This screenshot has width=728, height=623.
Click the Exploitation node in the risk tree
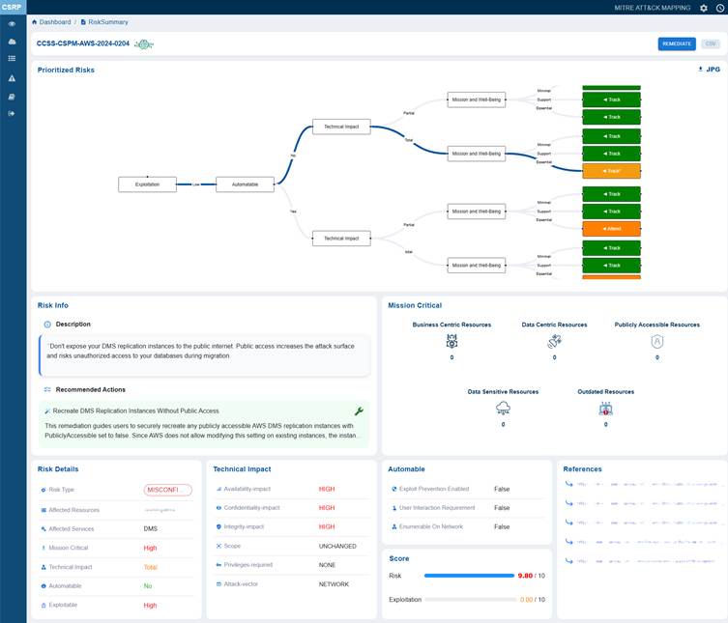click(147, 184)
